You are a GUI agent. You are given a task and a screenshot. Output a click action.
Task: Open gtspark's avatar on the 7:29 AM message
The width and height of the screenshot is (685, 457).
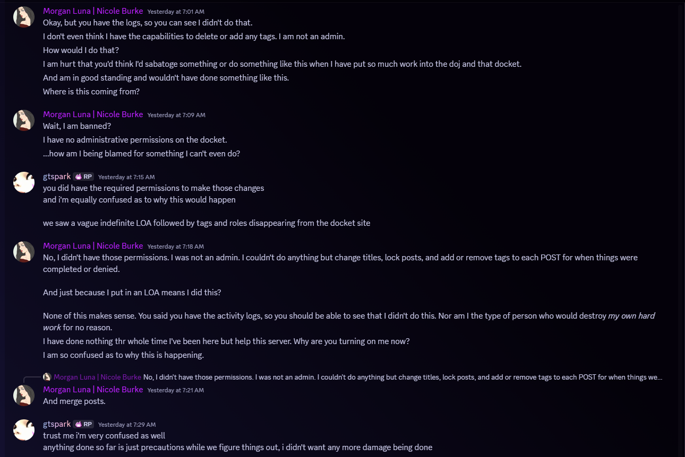(x=24, y=430)
